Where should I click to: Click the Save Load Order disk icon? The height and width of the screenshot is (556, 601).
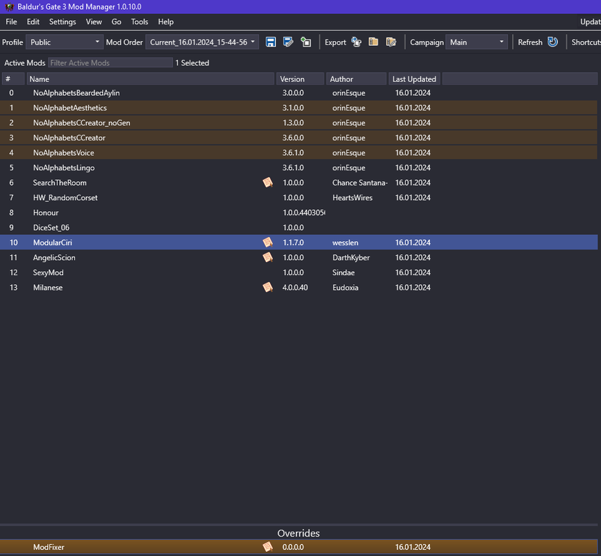pos(270,42)
